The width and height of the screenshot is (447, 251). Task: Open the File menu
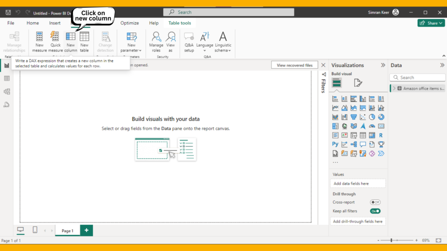11,23
